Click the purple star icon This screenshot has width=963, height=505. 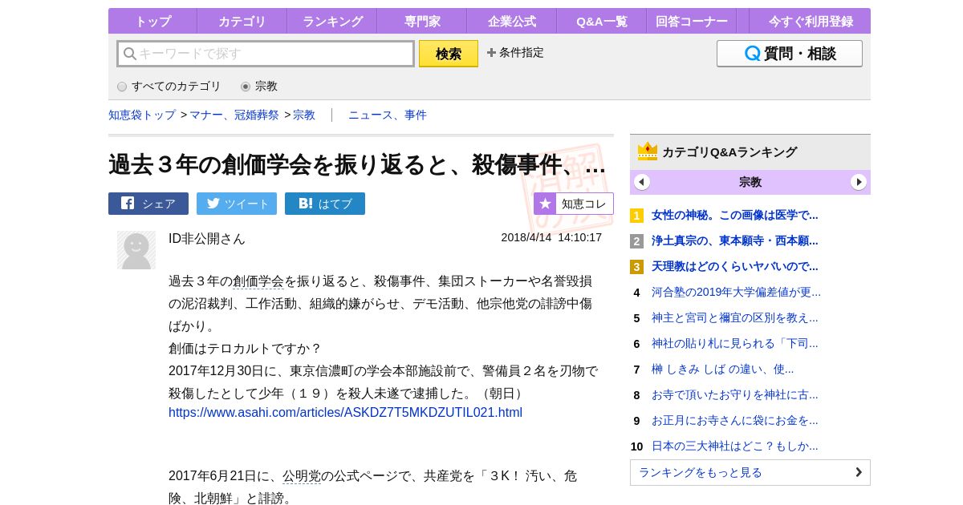(x=545, y=204)
